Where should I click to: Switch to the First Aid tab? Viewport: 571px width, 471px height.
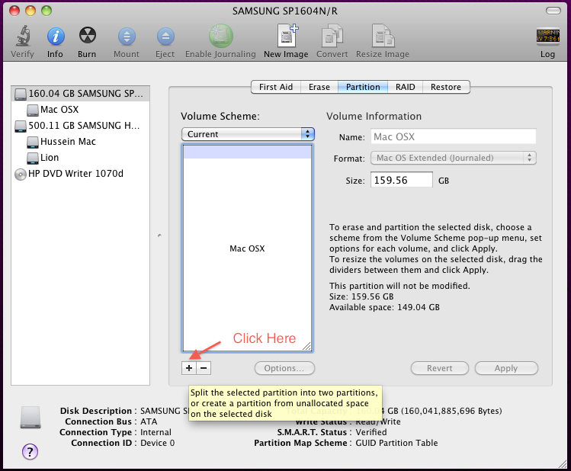[276, 87]
